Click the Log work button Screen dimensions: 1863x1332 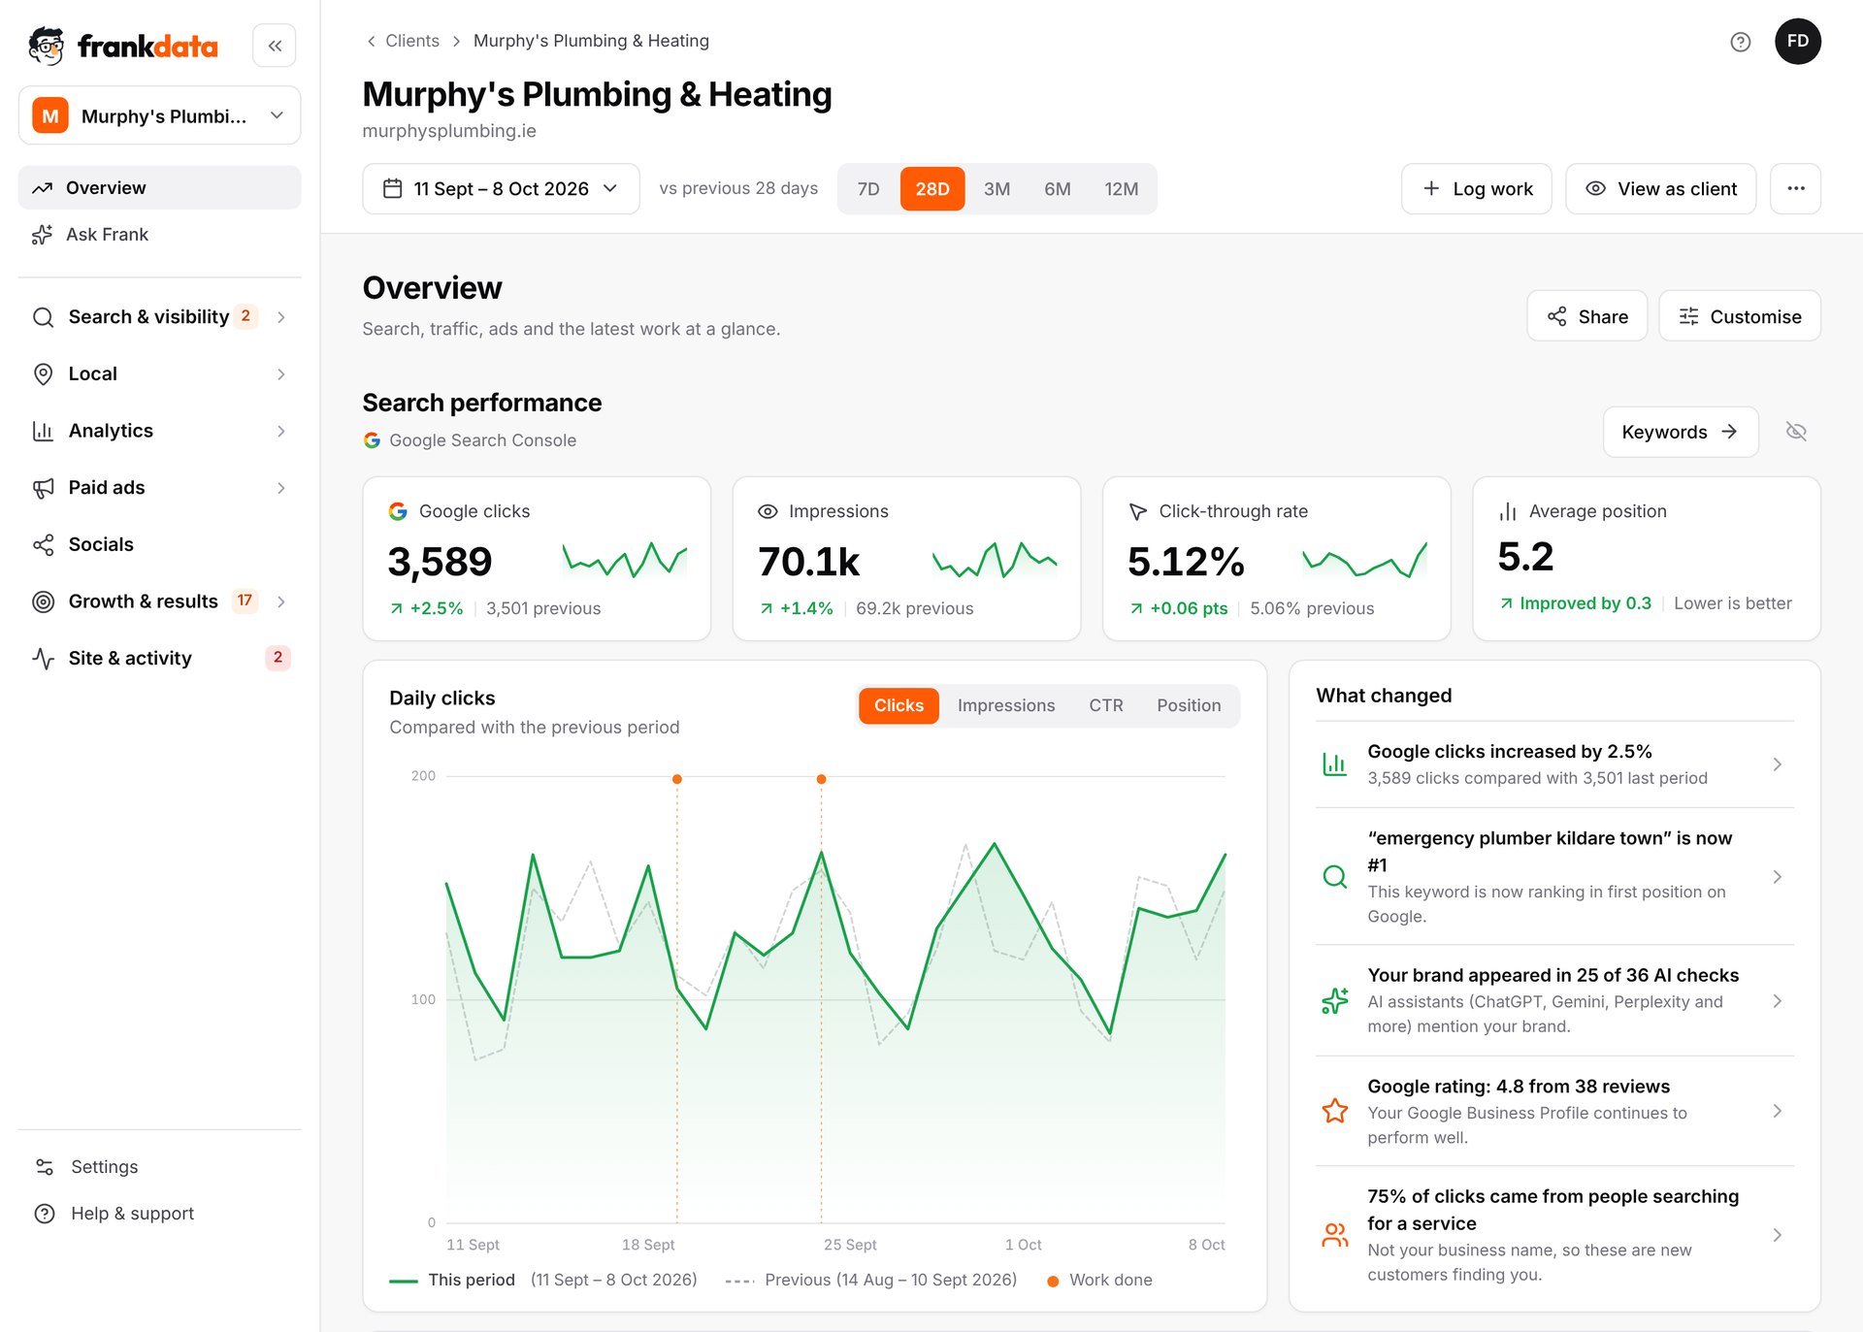tap(1477, 188)
